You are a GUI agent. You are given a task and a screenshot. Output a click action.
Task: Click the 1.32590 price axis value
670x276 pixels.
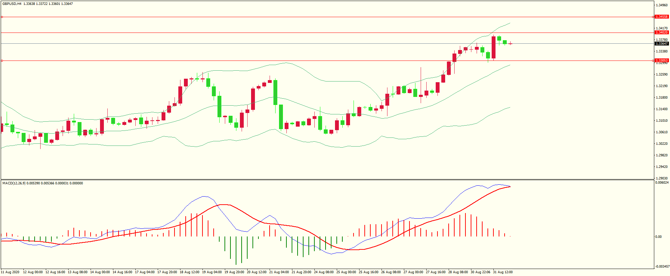(662, 75)
